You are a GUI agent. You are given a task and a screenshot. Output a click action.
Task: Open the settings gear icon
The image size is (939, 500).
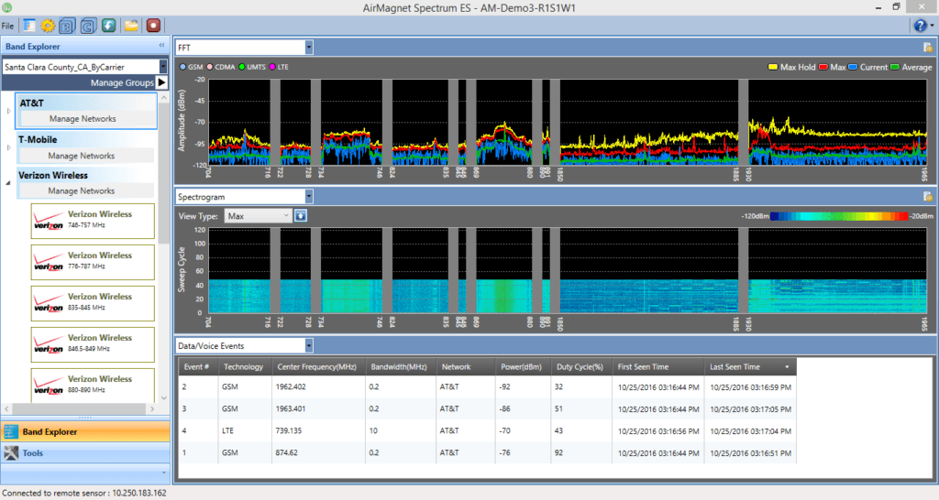click(48, 26)
